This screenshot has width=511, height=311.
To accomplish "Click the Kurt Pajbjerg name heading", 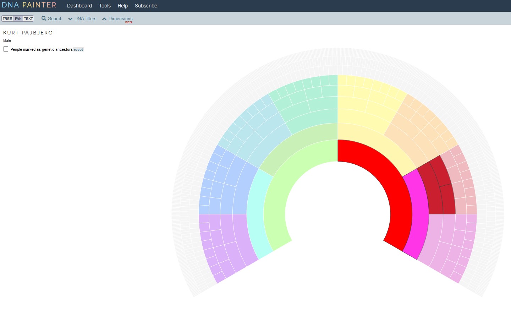I will point(28,33).
